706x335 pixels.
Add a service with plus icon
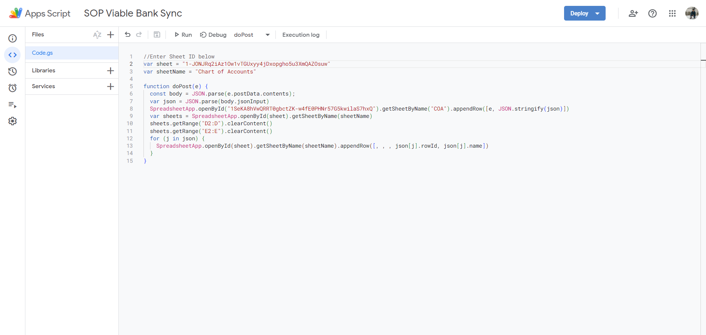(x=110, y=86)
